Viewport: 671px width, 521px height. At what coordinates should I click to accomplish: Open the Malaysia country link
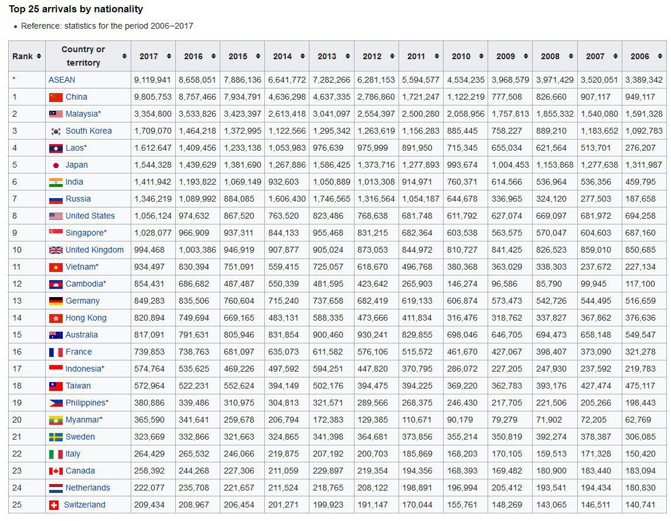pyautogui.click(x=83, y=114)
